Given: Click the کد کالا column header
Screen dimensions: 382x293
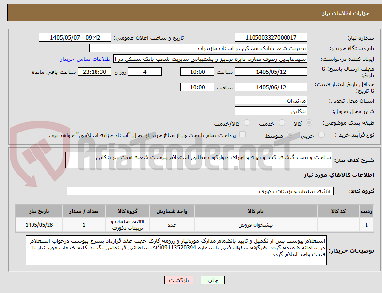Looking at the screenshot, I should pos(338,211).
